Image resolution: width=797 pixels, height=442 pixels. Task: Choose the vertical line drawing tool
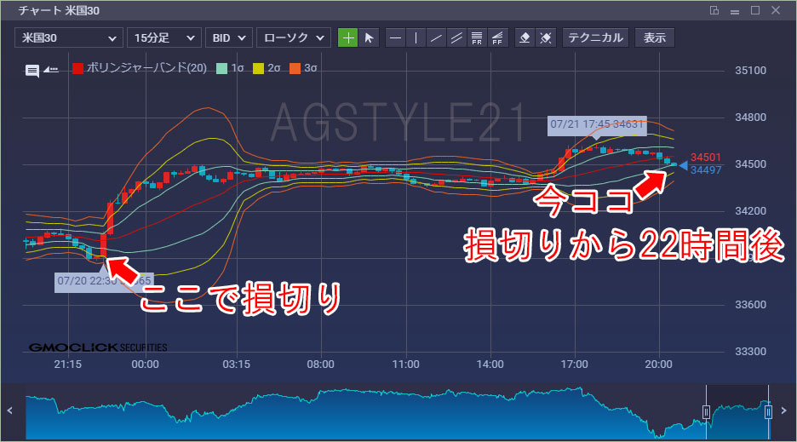(416, 37)
